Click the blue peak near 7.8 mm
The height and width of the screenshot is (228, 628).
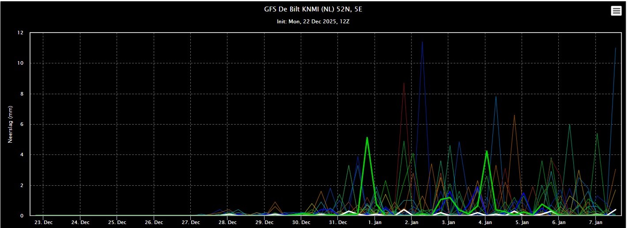pos(496,97)
